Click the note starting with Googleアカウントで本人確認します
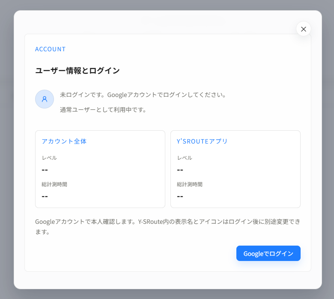The height and width of the screenshot is (299, 334). point(168,226)
